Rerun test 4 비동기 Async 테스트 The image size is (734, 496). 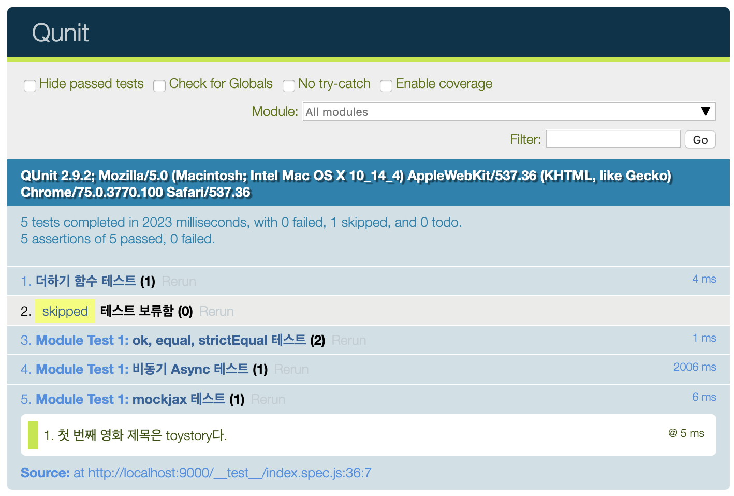[291, 370]
